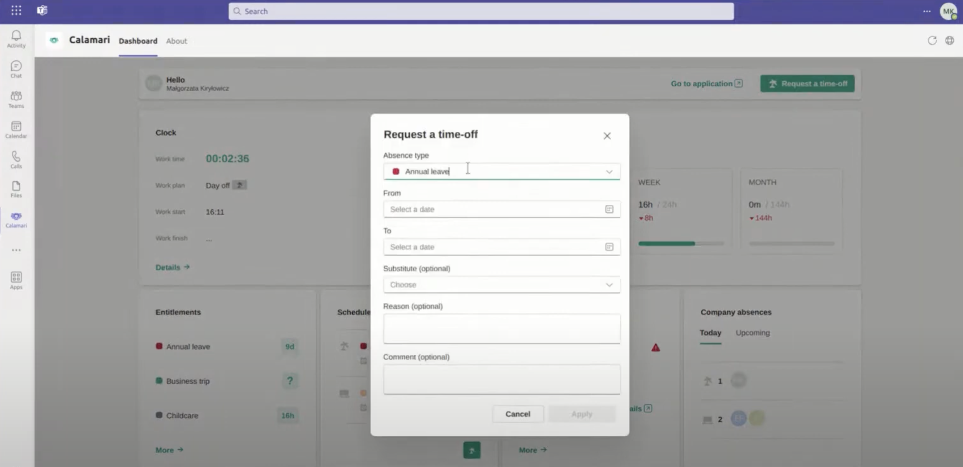Select the Upcoming absences tab
Image resolution: width=963 pixels, height=467 pixels.
pyautogui.click(x=752, y=333)
